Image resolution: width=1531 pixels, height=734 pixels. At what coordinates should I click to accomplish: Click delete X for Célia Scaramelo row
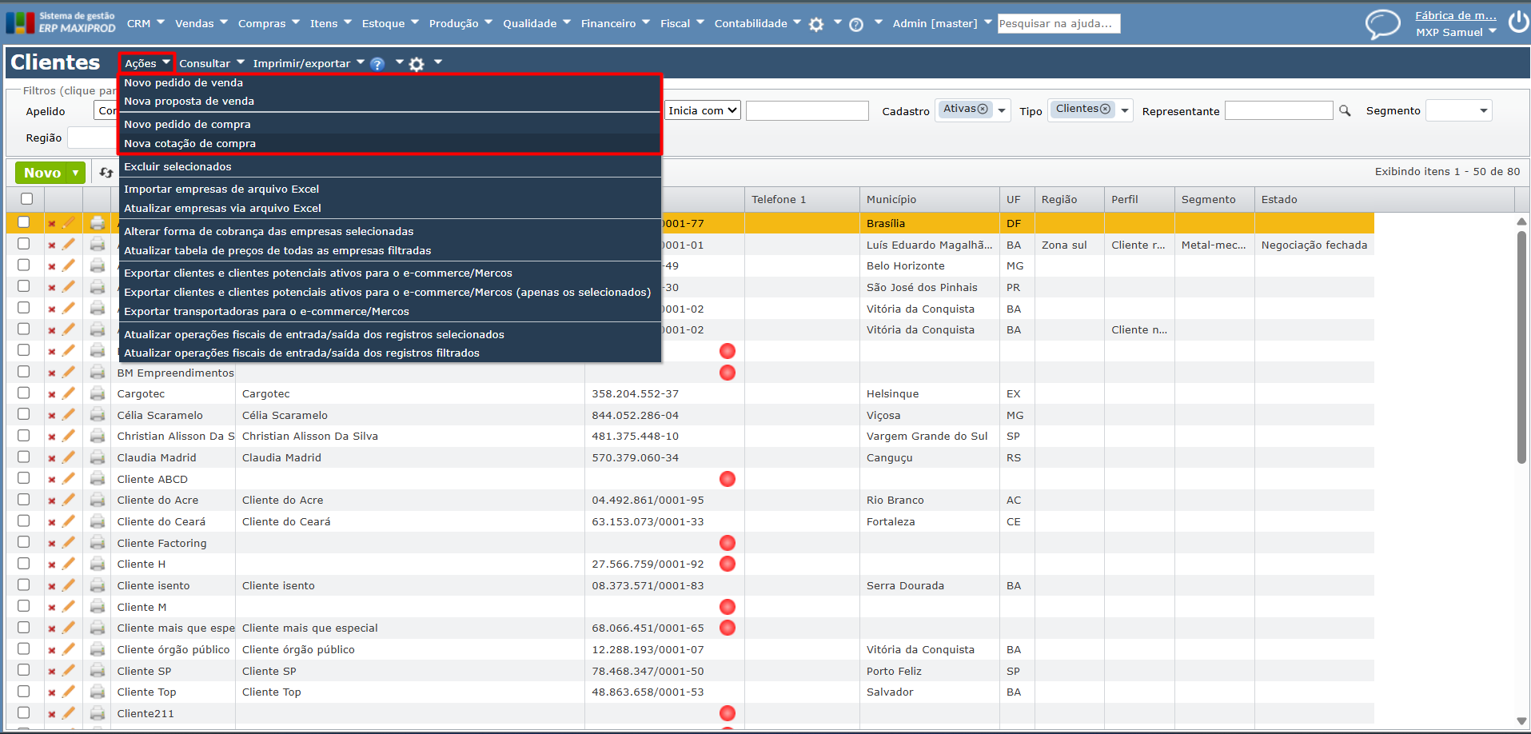point(52,416)
